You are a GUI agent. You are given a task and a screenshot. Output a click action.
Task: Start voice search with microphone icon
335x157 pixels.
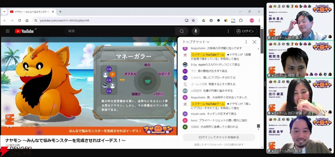coord(196,31)
